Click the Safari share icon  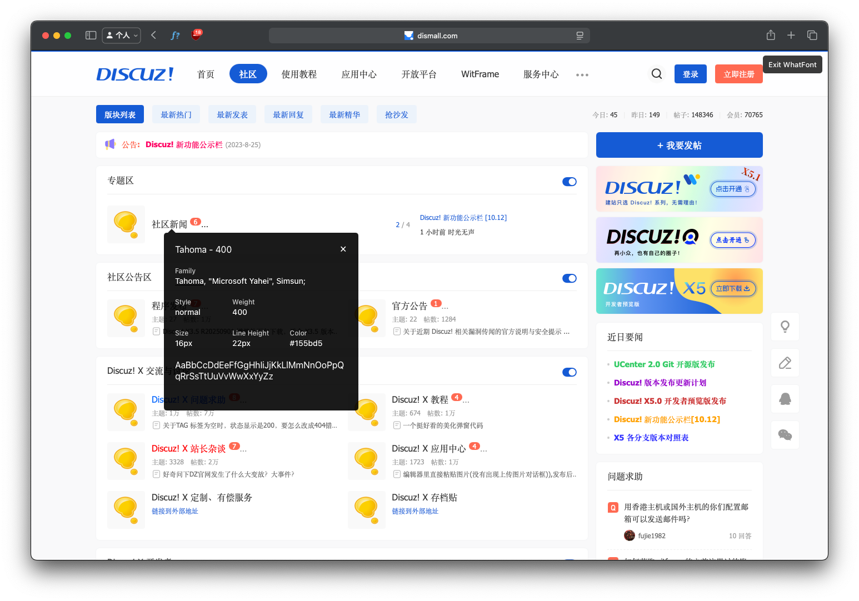tap(770, 36)
